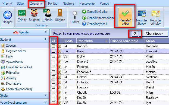Check the box for Chudík

click(53, 92)
